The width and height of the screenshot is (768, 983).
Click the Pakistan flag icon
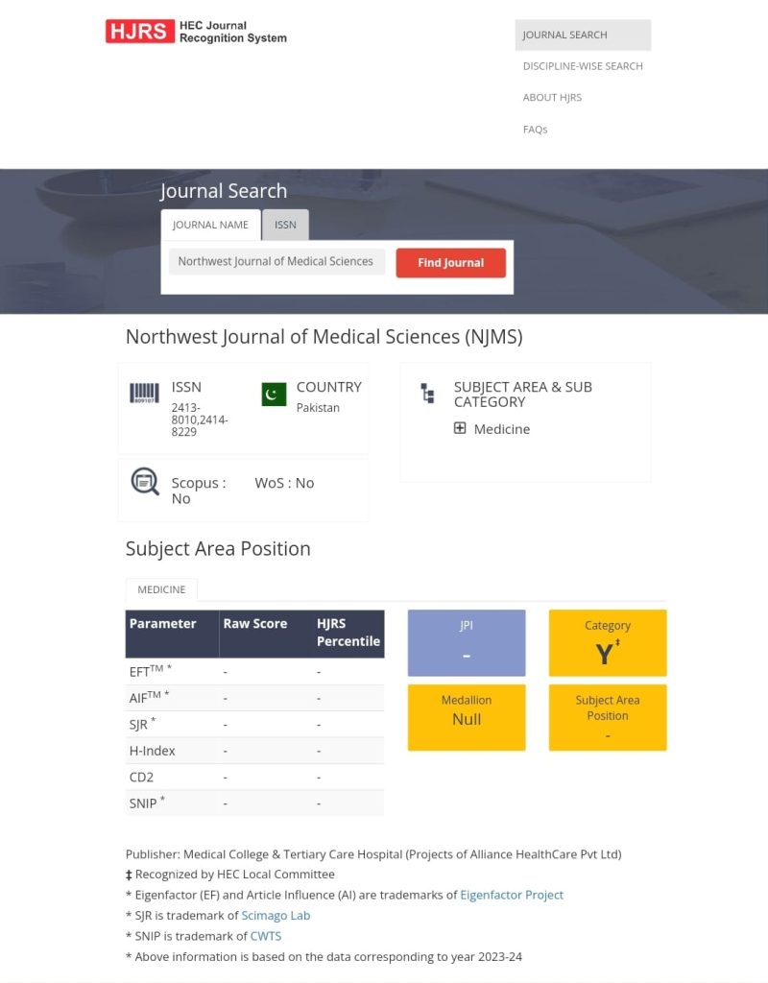pyautogui.click(x=274, y=394)
